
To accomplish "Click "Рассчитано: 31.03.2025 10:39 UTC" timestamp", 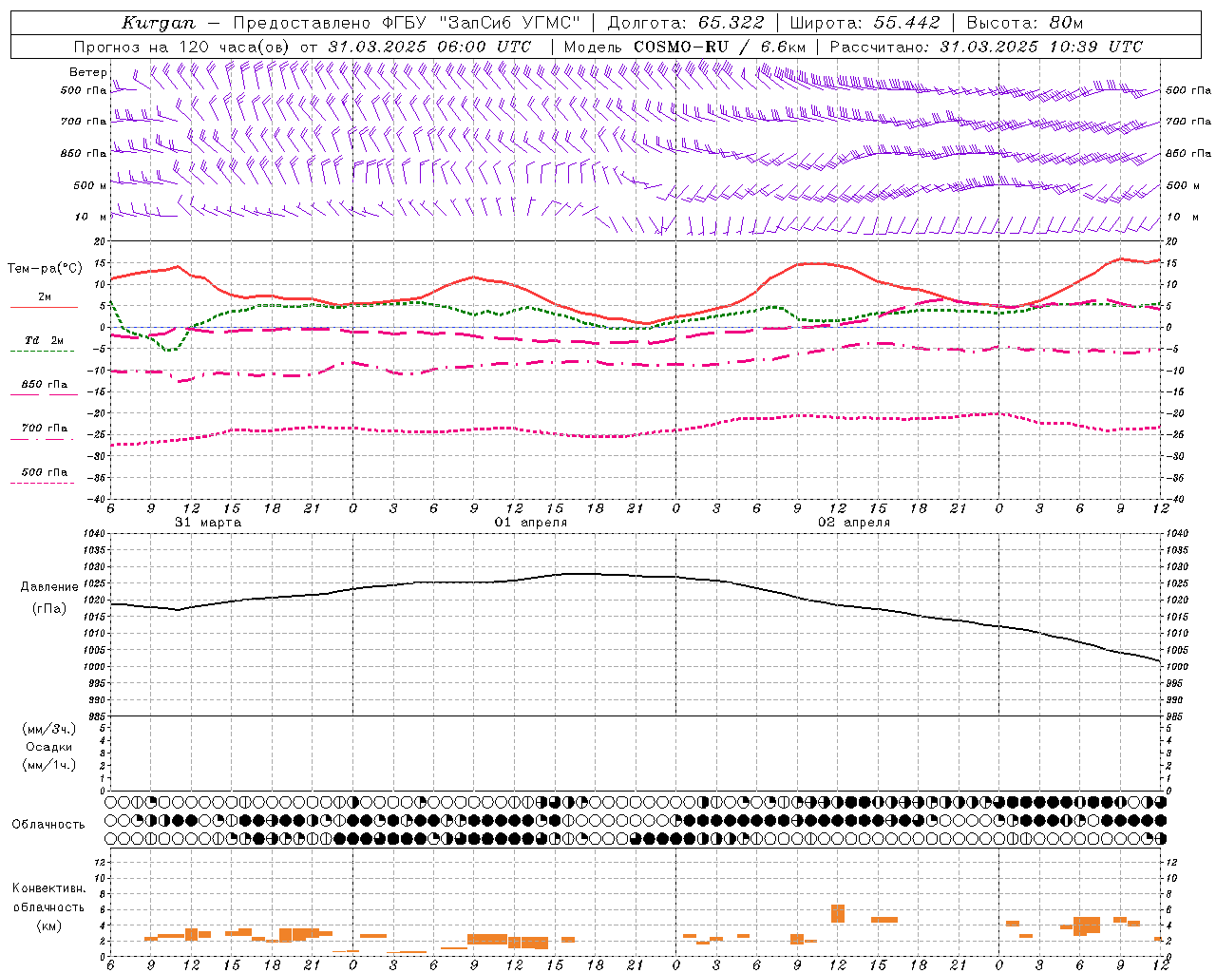I will [x=986, y=47].
